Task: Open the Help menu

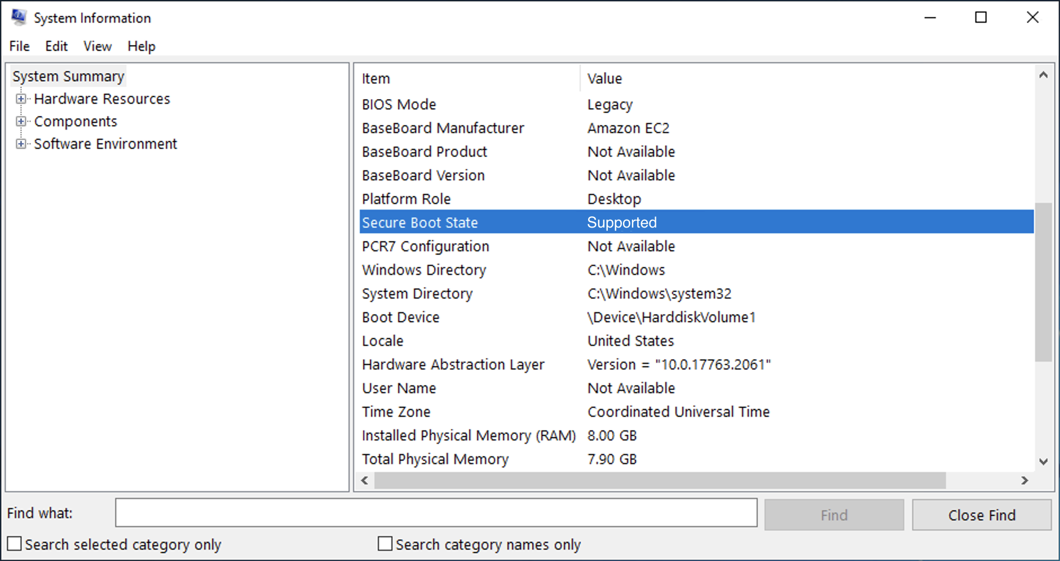Action: 140,46
